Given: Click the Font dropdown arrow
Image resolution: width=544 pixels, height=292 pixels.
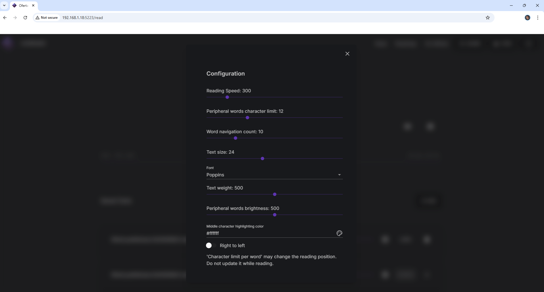Looking at the screenshot, I should (x=339, y=175).
